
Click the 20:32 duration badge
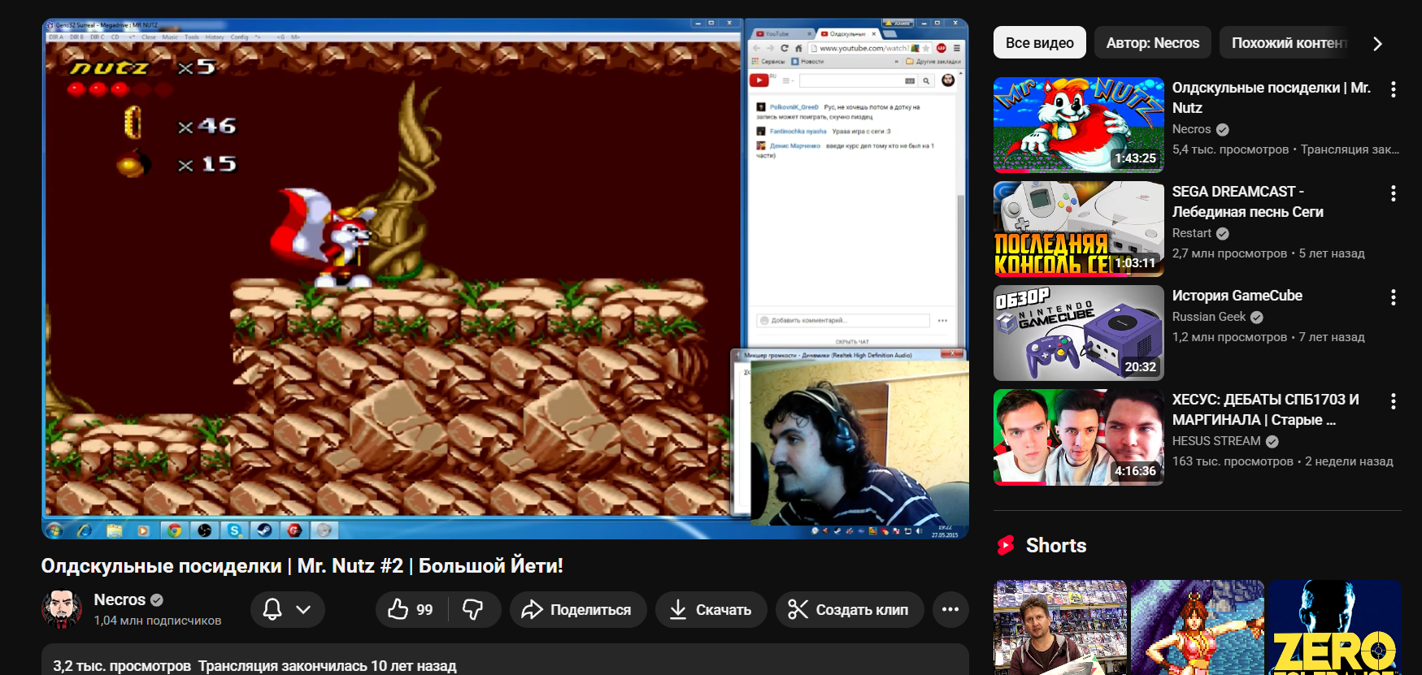[x=1140, y=366]
